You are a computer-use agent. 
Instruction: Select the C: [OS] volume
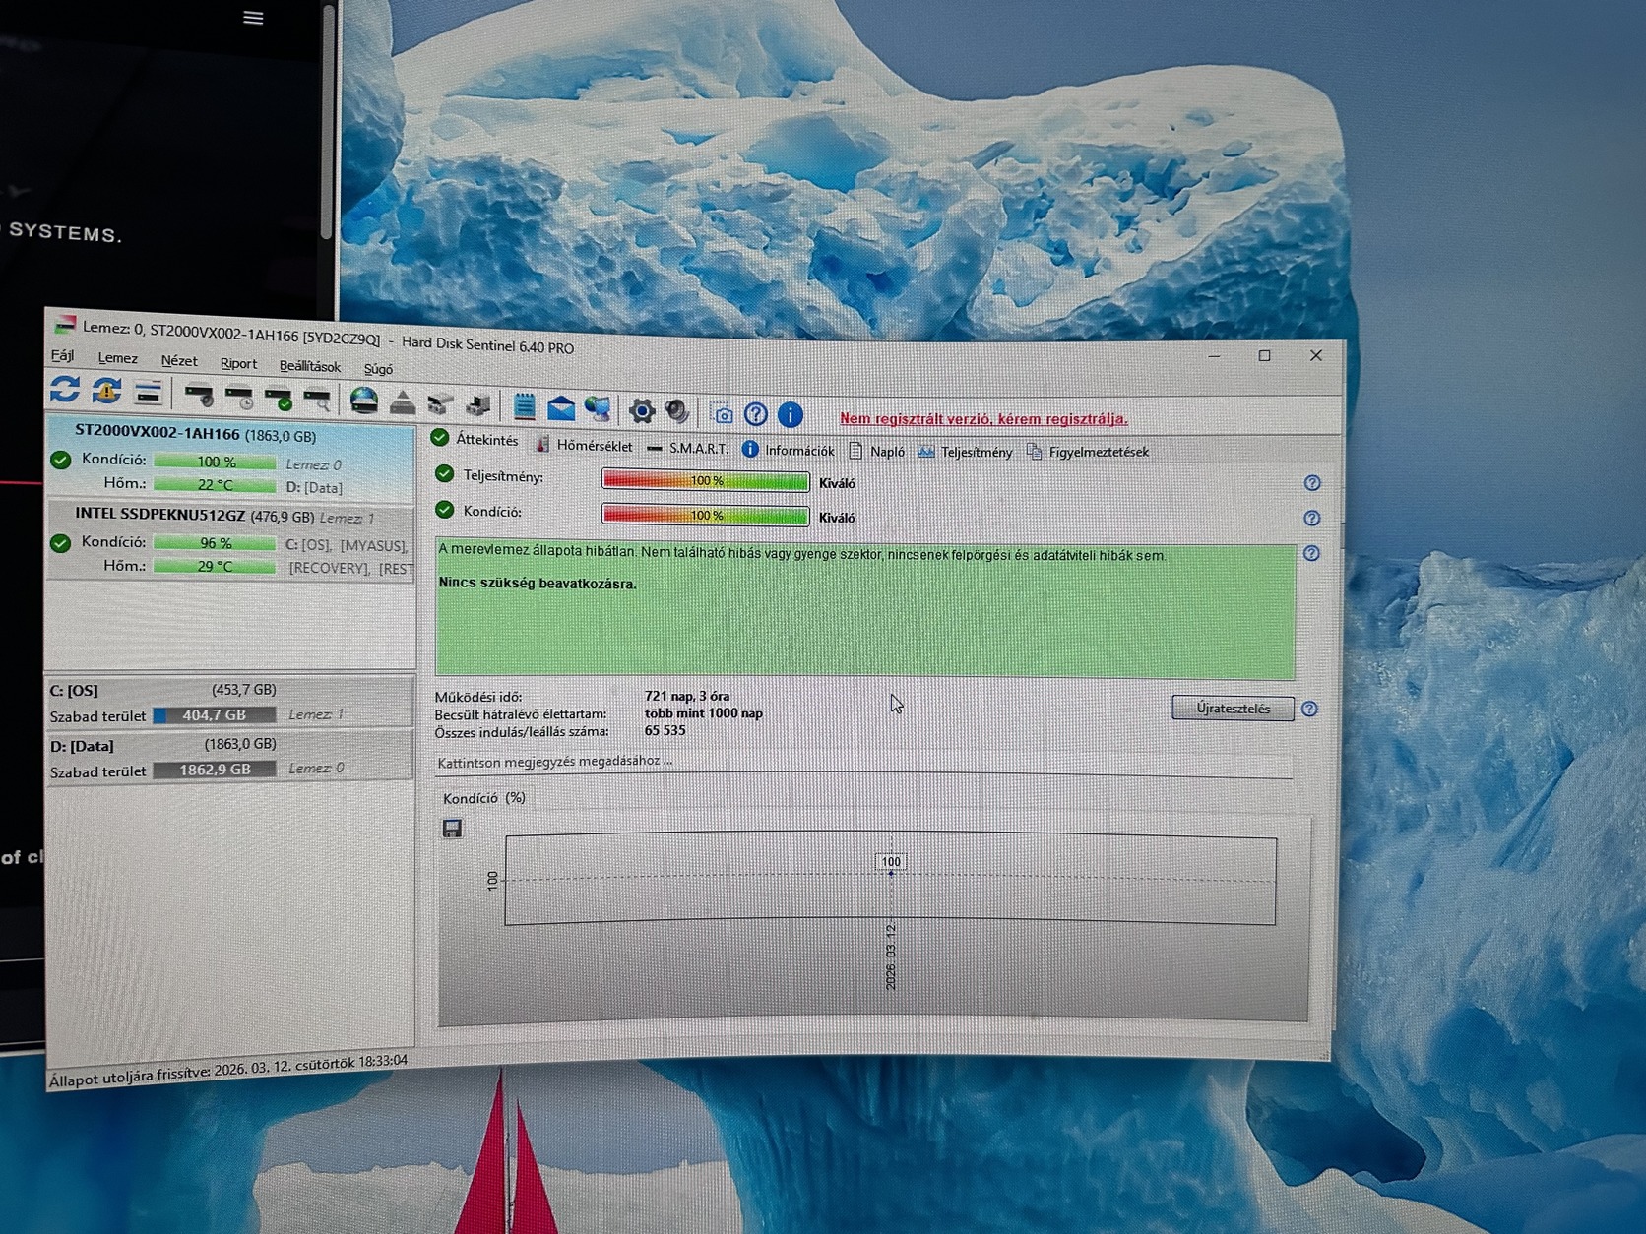coord(230,703)
